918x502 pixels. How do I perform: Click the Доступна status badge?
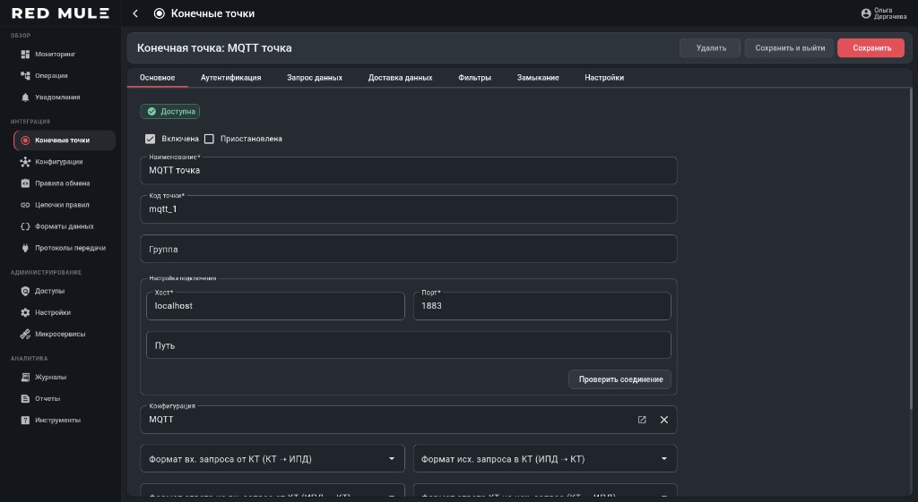point(169,111)
